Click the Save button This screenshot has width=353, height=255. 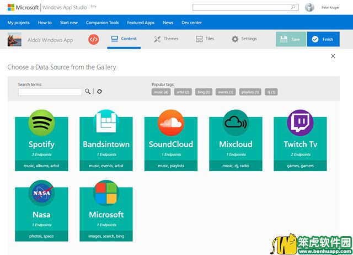coord(291,39)
